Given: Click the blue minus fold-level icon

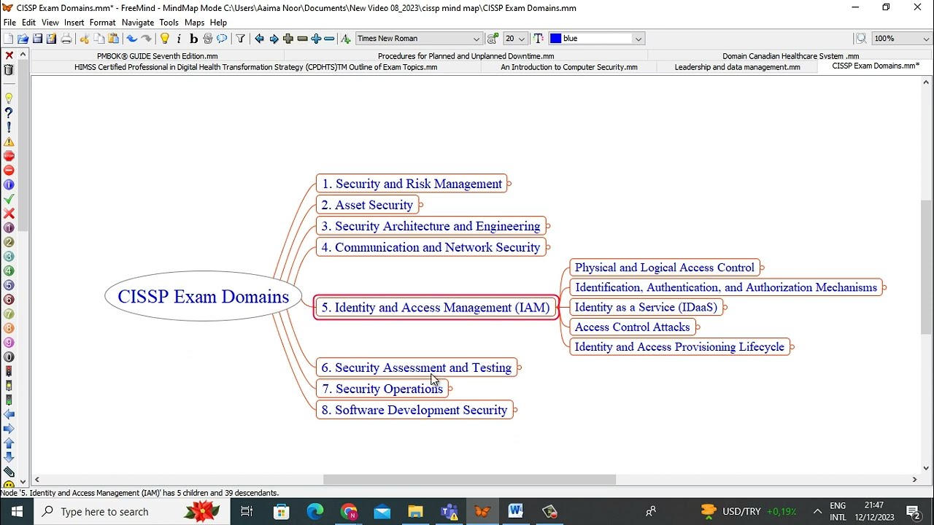Looking at the screenshot, I should coord(329,39).
